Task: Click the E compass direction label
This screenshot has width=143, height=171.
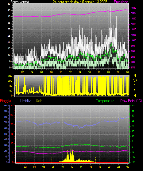Action: pos(134,91)
